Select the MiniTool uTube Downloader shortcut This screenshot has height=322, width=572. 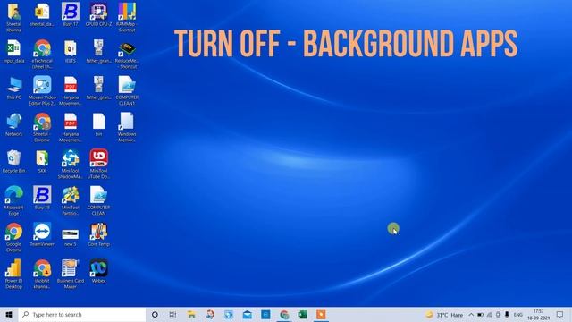click(x=98, y=158)
